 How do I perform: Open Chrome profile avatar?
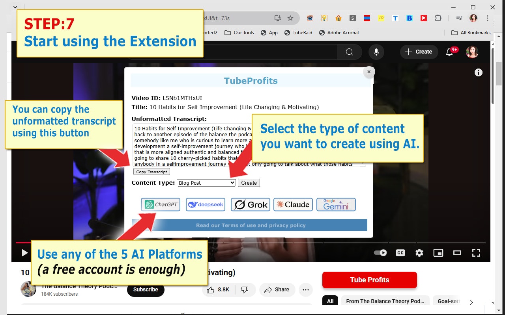(473, 18)
